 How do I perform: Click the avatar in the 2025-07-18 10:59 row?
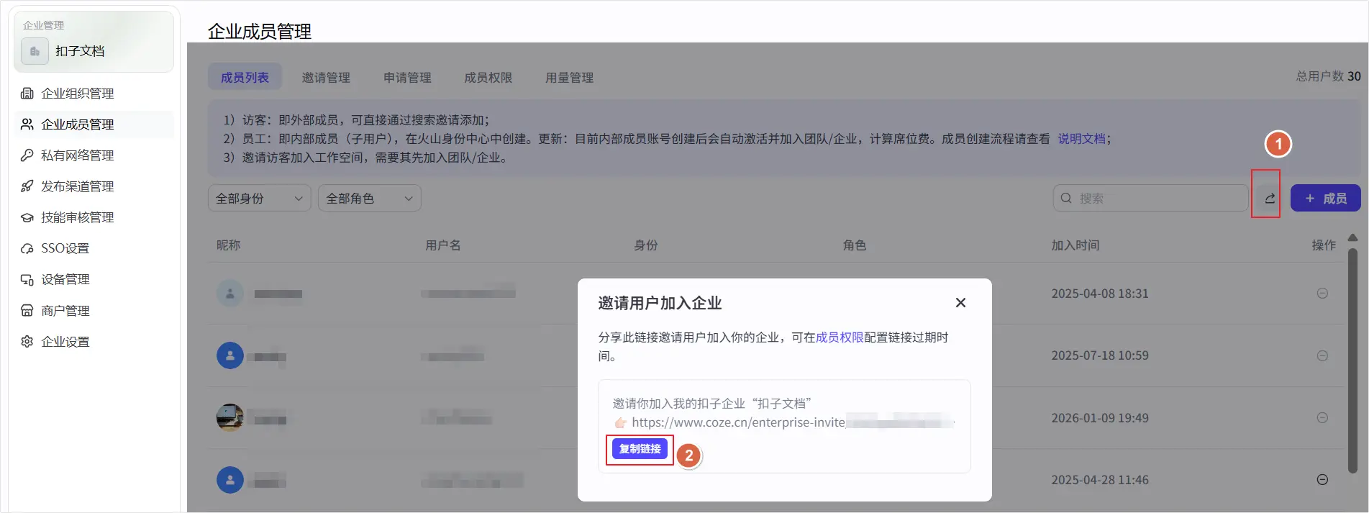(230, 355)
